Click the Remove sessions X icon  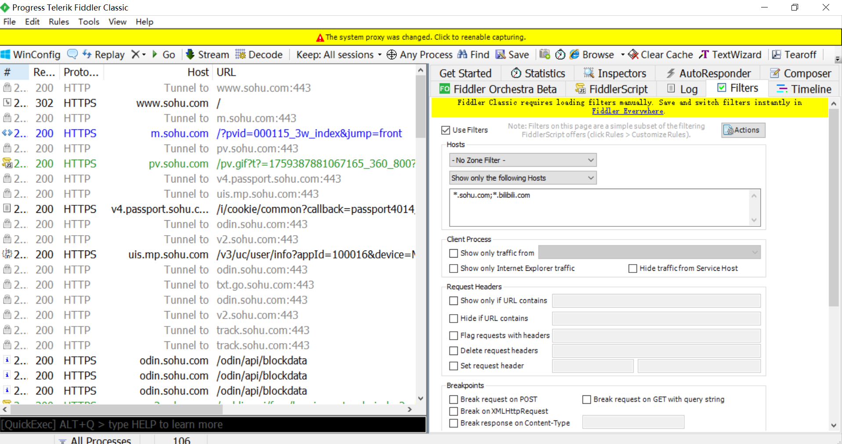(136, 54)
